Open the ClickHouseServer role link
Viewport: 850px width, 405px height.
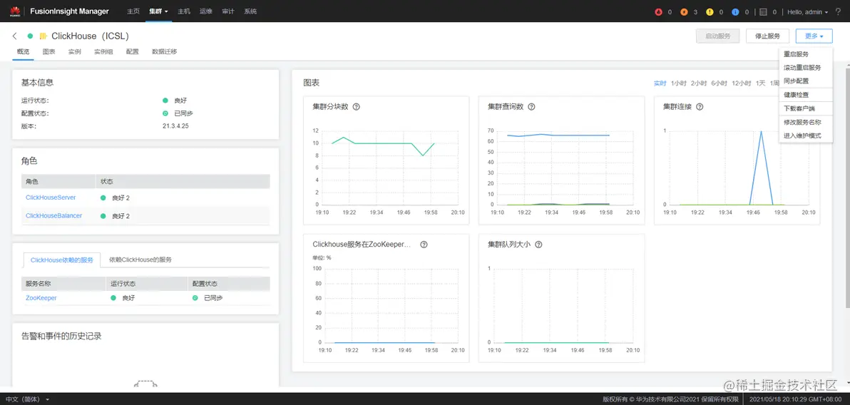point(51,198)
